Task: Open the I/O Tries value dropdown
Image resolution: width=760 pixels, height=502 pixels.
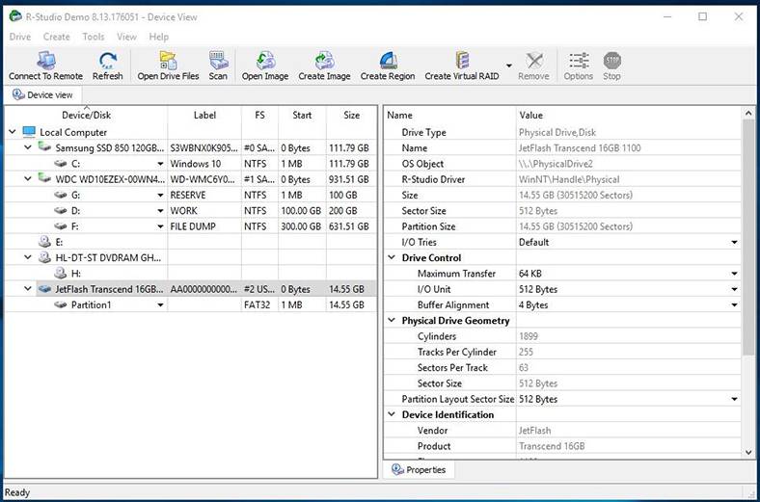Action: (x=734, y=242)
